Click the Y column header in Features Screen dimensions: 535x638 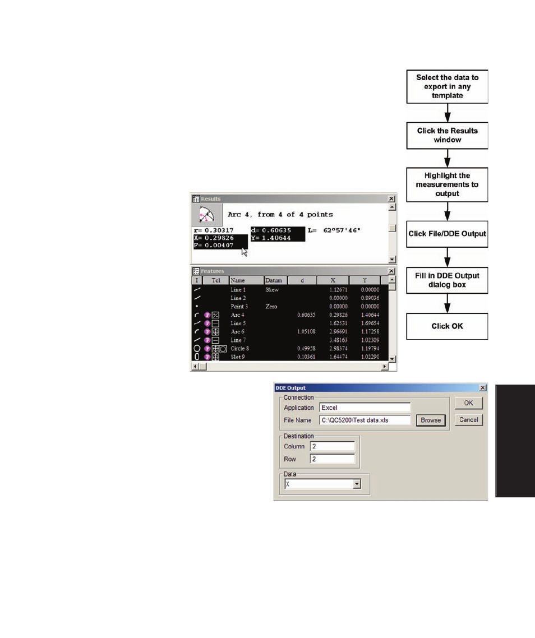365,280
